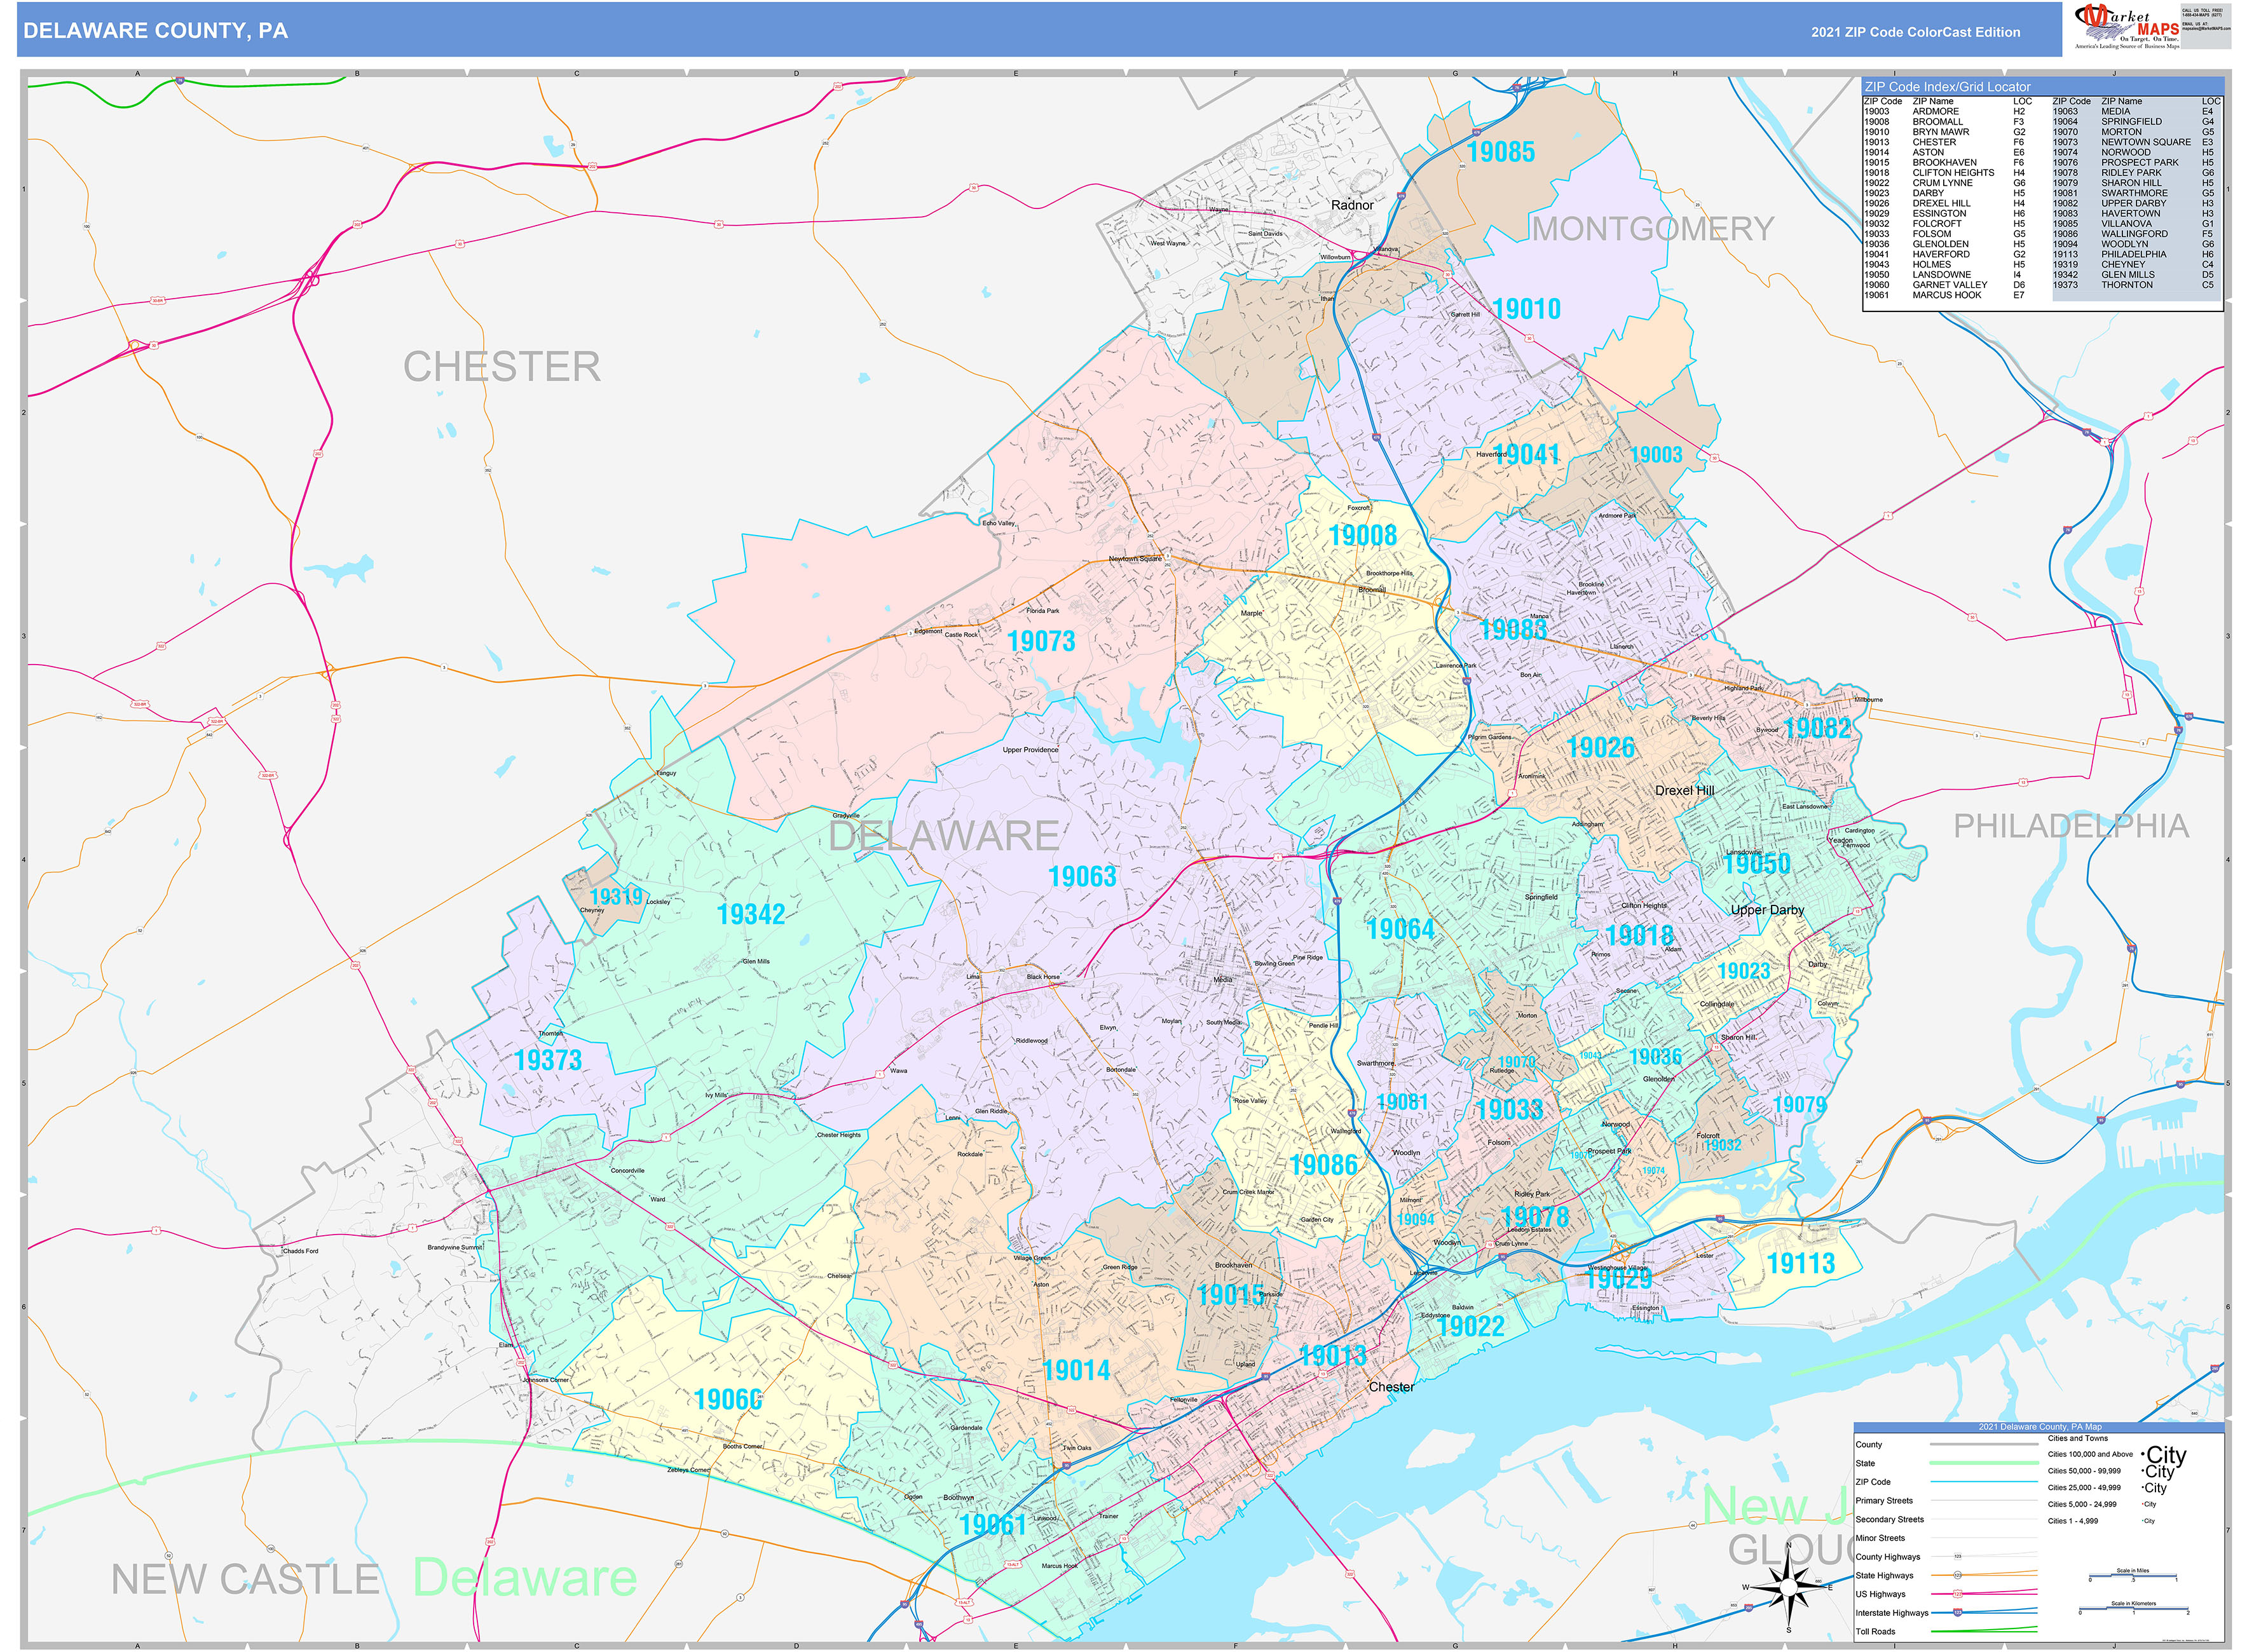Click the County Highways marker in legend
Screen dimensions: 2247x1652
(1958, 1555)
